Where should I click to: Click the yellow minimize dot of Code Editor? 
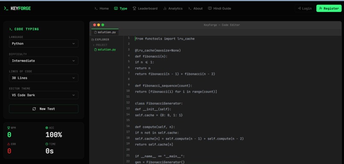[99, 25]
